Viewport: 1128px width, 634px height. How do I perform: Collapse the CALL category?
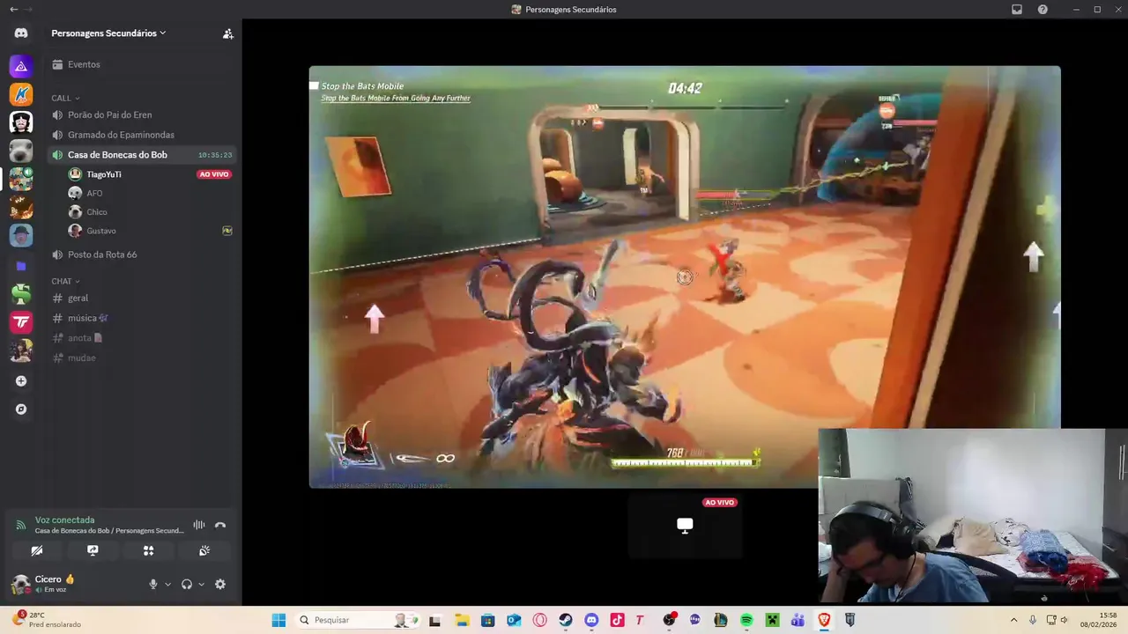pos(65,98)
